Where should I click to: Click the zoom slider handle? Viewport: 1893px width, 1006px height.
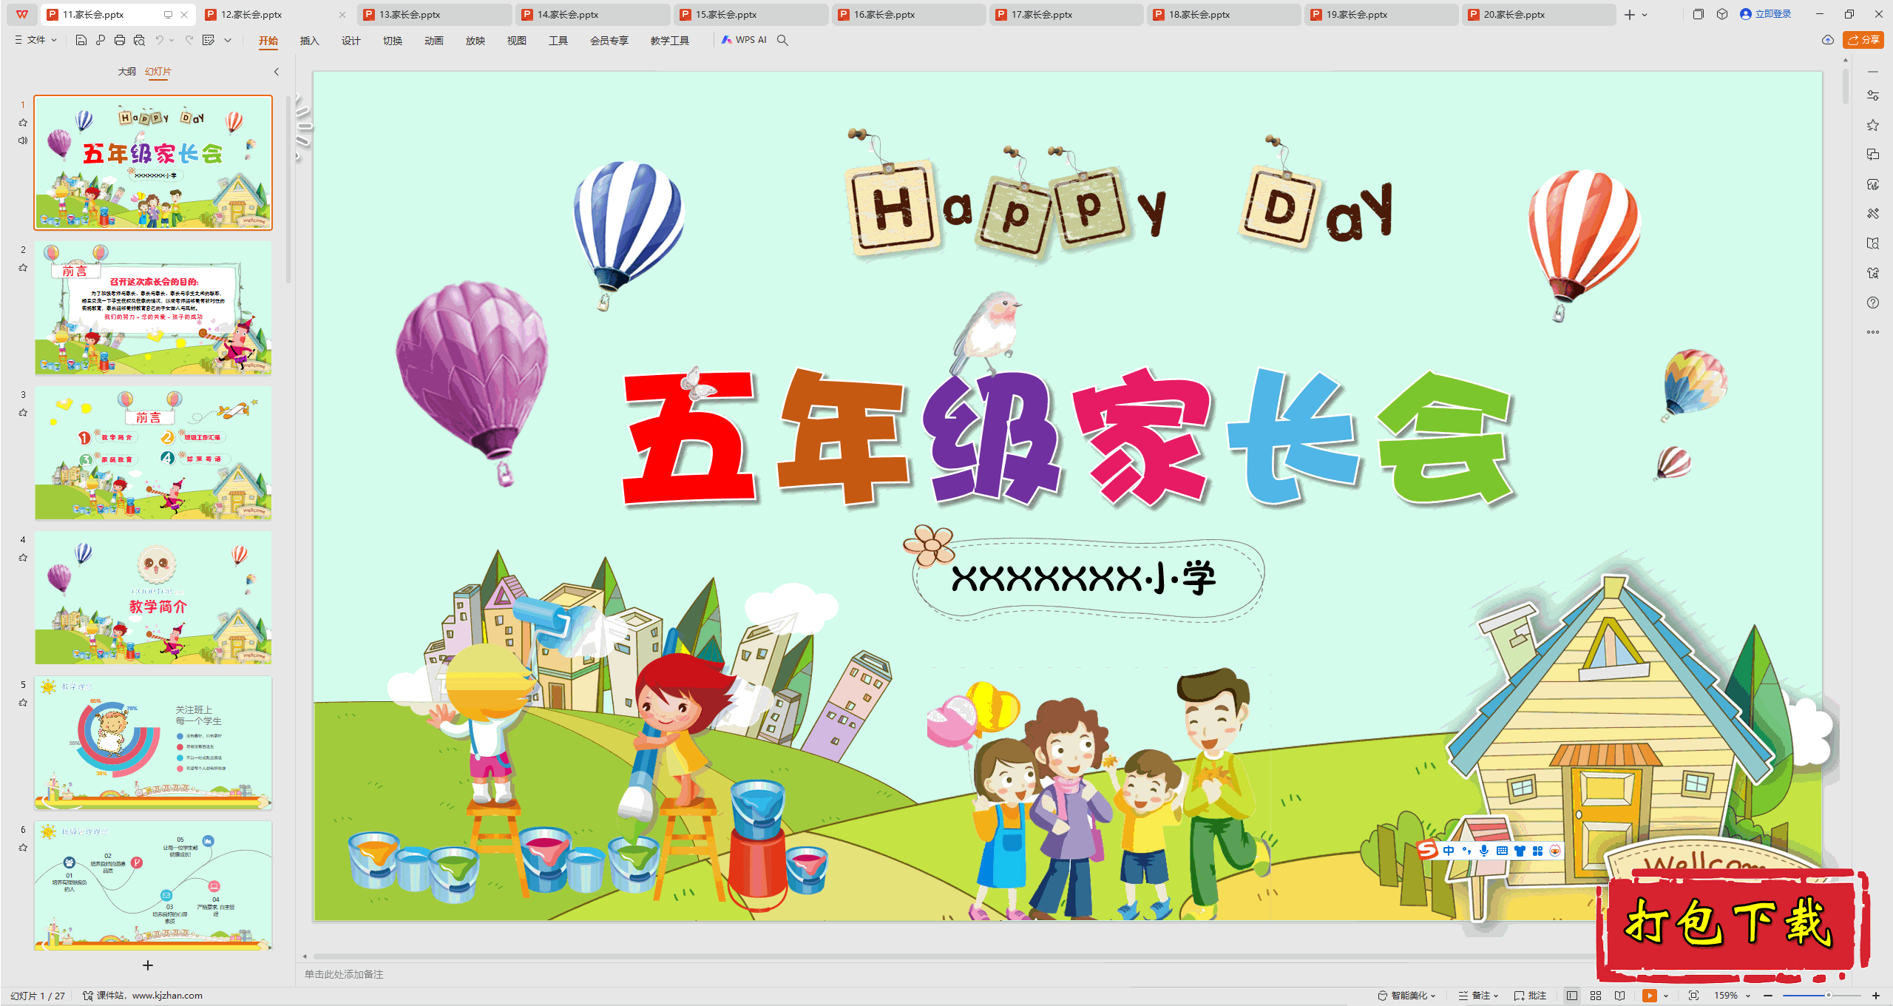[x=1828, y=996]
